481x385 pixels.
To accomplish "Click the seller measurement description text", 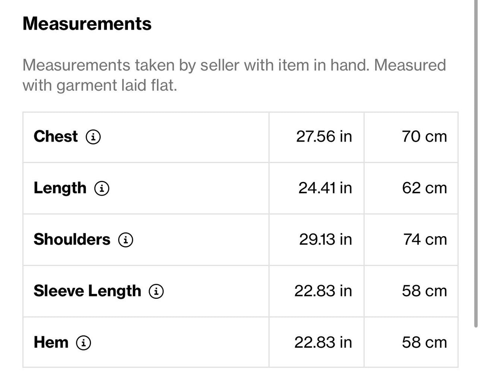I will (234, 75).
